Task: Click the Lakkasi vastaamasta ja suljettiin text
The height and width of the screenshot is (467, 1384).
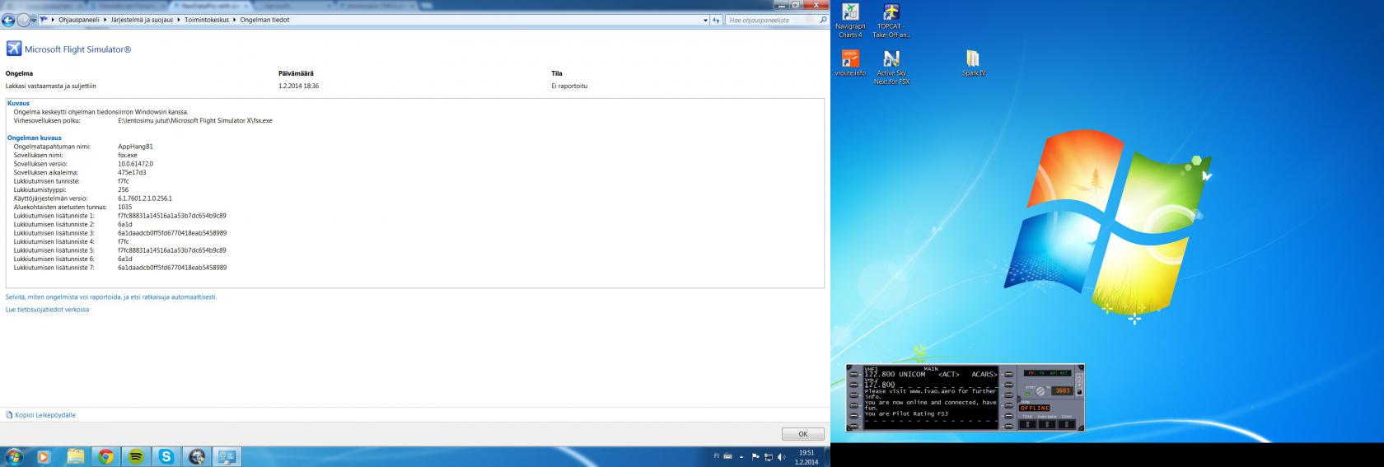Action: pyautogui.click(x=51, y=86)
